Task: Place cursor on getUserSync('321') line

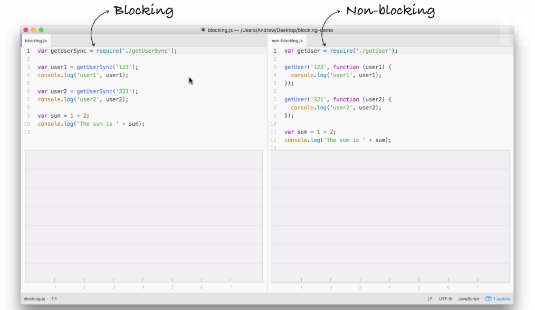Action: [88, 91]
